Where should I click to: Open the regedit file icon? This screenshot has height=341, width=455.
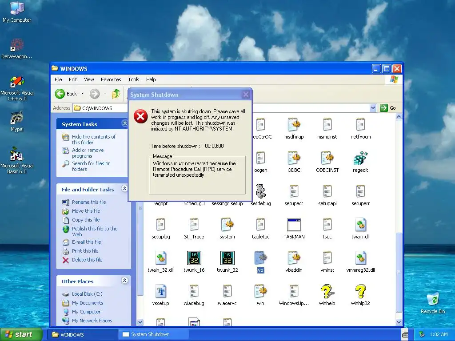pos(360,159)
